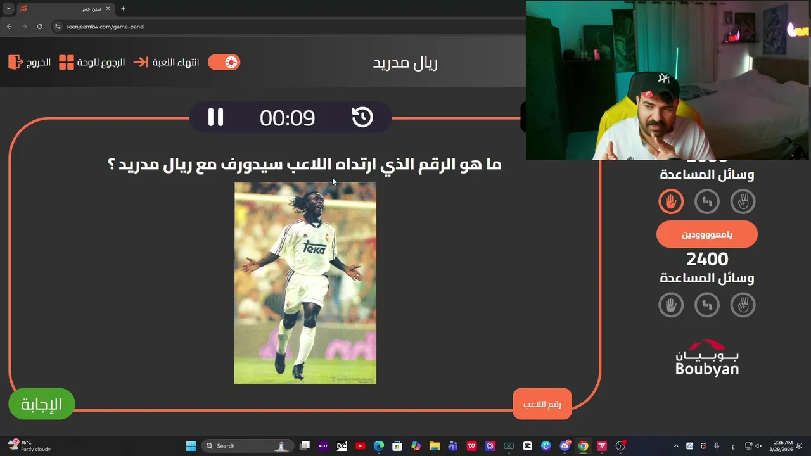The width and height of the screenshot is (811, 456).
Task: Switch to Google Chrome in the taskbar
Action: [x=583, y=446]
